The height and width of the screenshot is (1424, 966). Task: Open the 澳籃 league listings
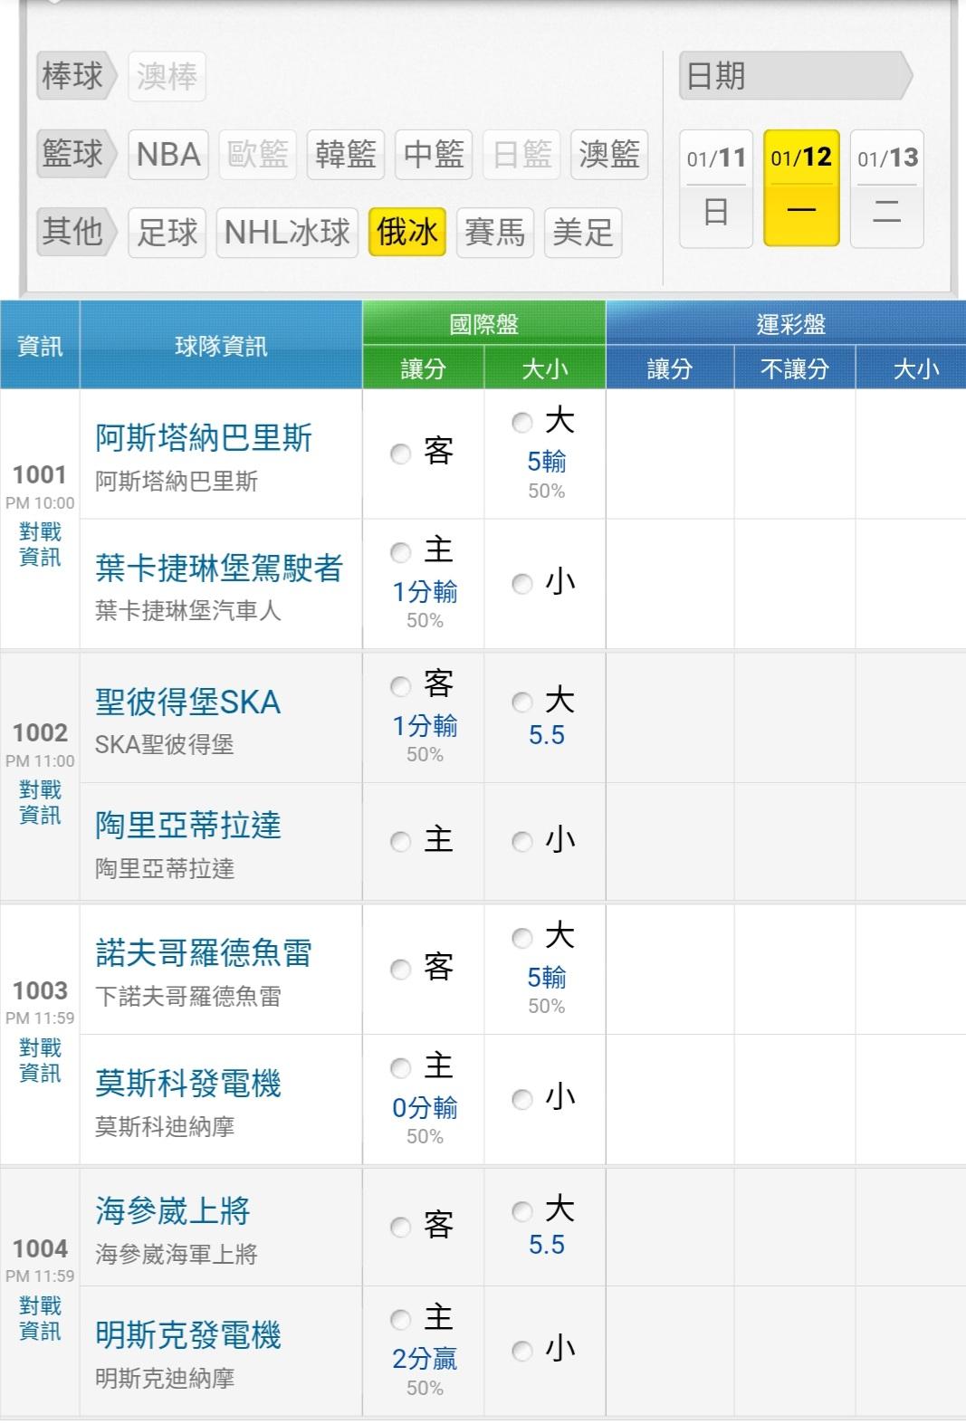pyautogui.click(x=609, y=155)
